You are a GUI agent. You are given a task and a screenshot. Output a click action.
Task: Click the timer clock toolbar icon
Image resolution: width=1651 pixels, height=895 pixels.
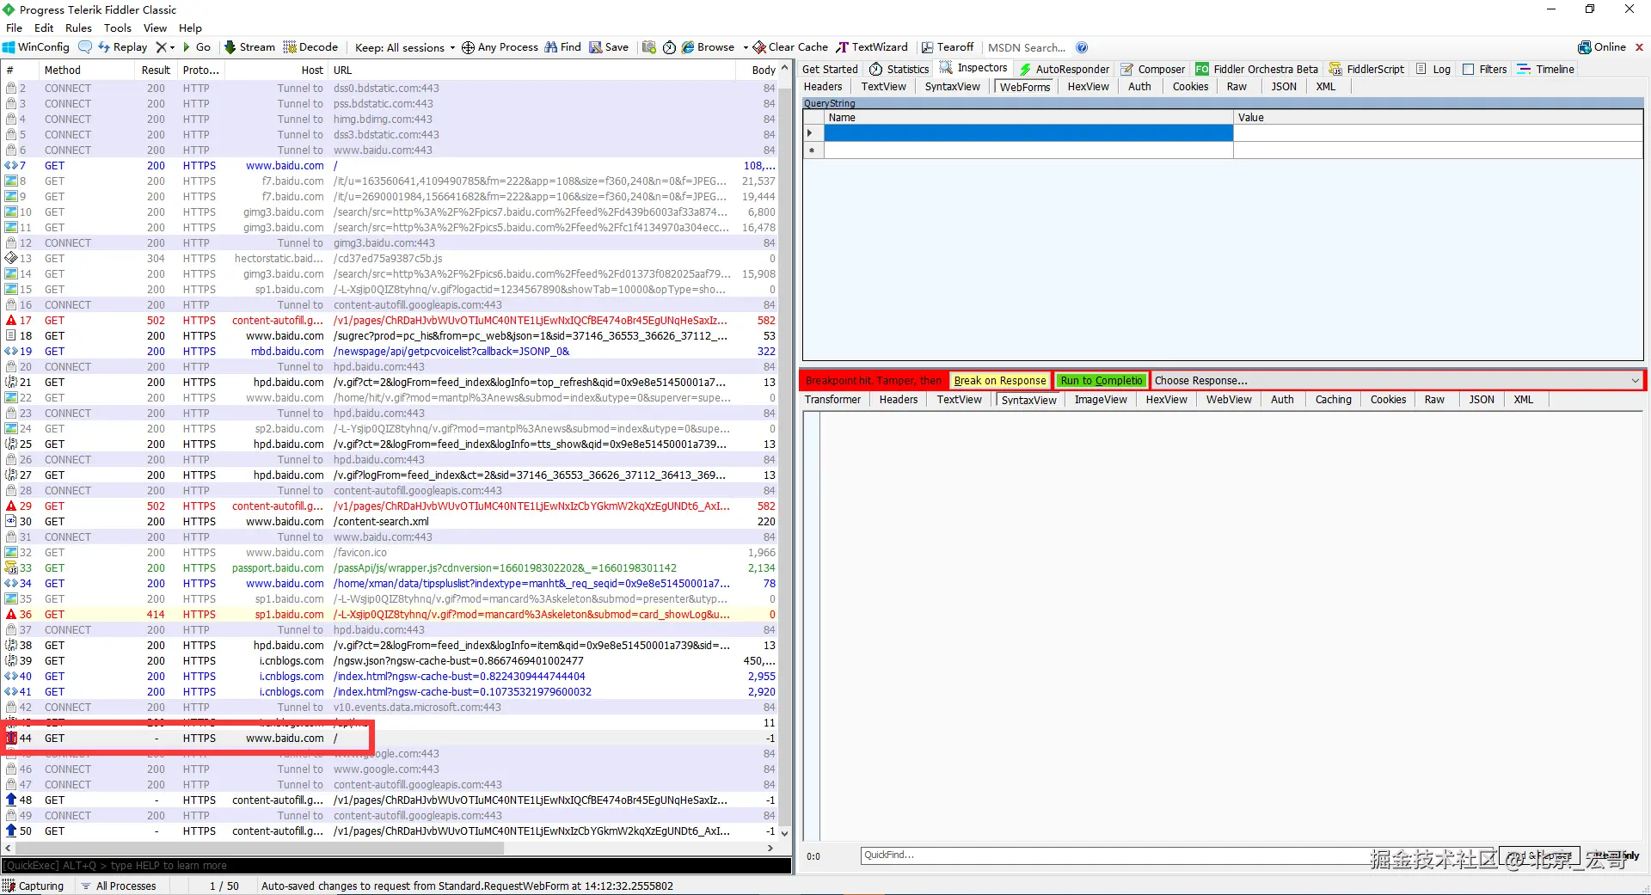click(669, 47)
